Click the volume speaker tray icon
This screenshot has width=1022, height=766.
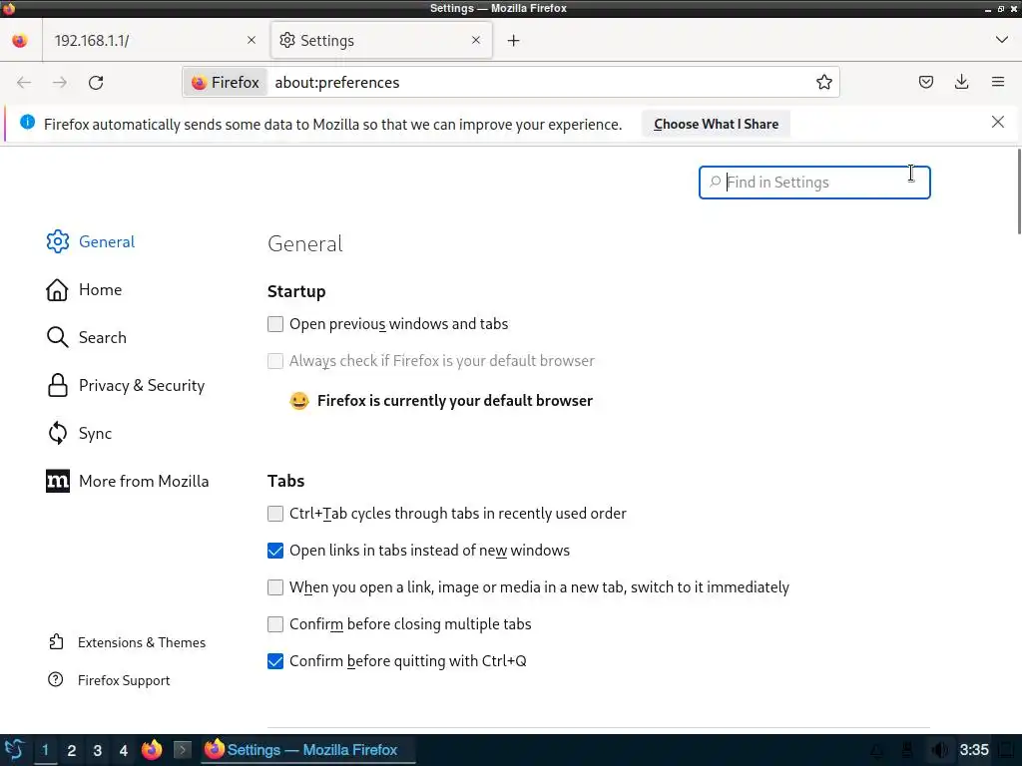pyautogui.click(x=938, y=750)
